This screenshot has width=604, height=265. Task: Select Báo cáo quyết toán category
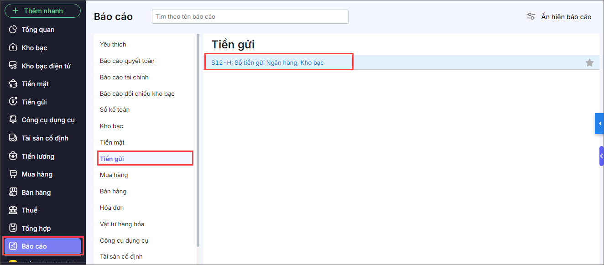127,61
